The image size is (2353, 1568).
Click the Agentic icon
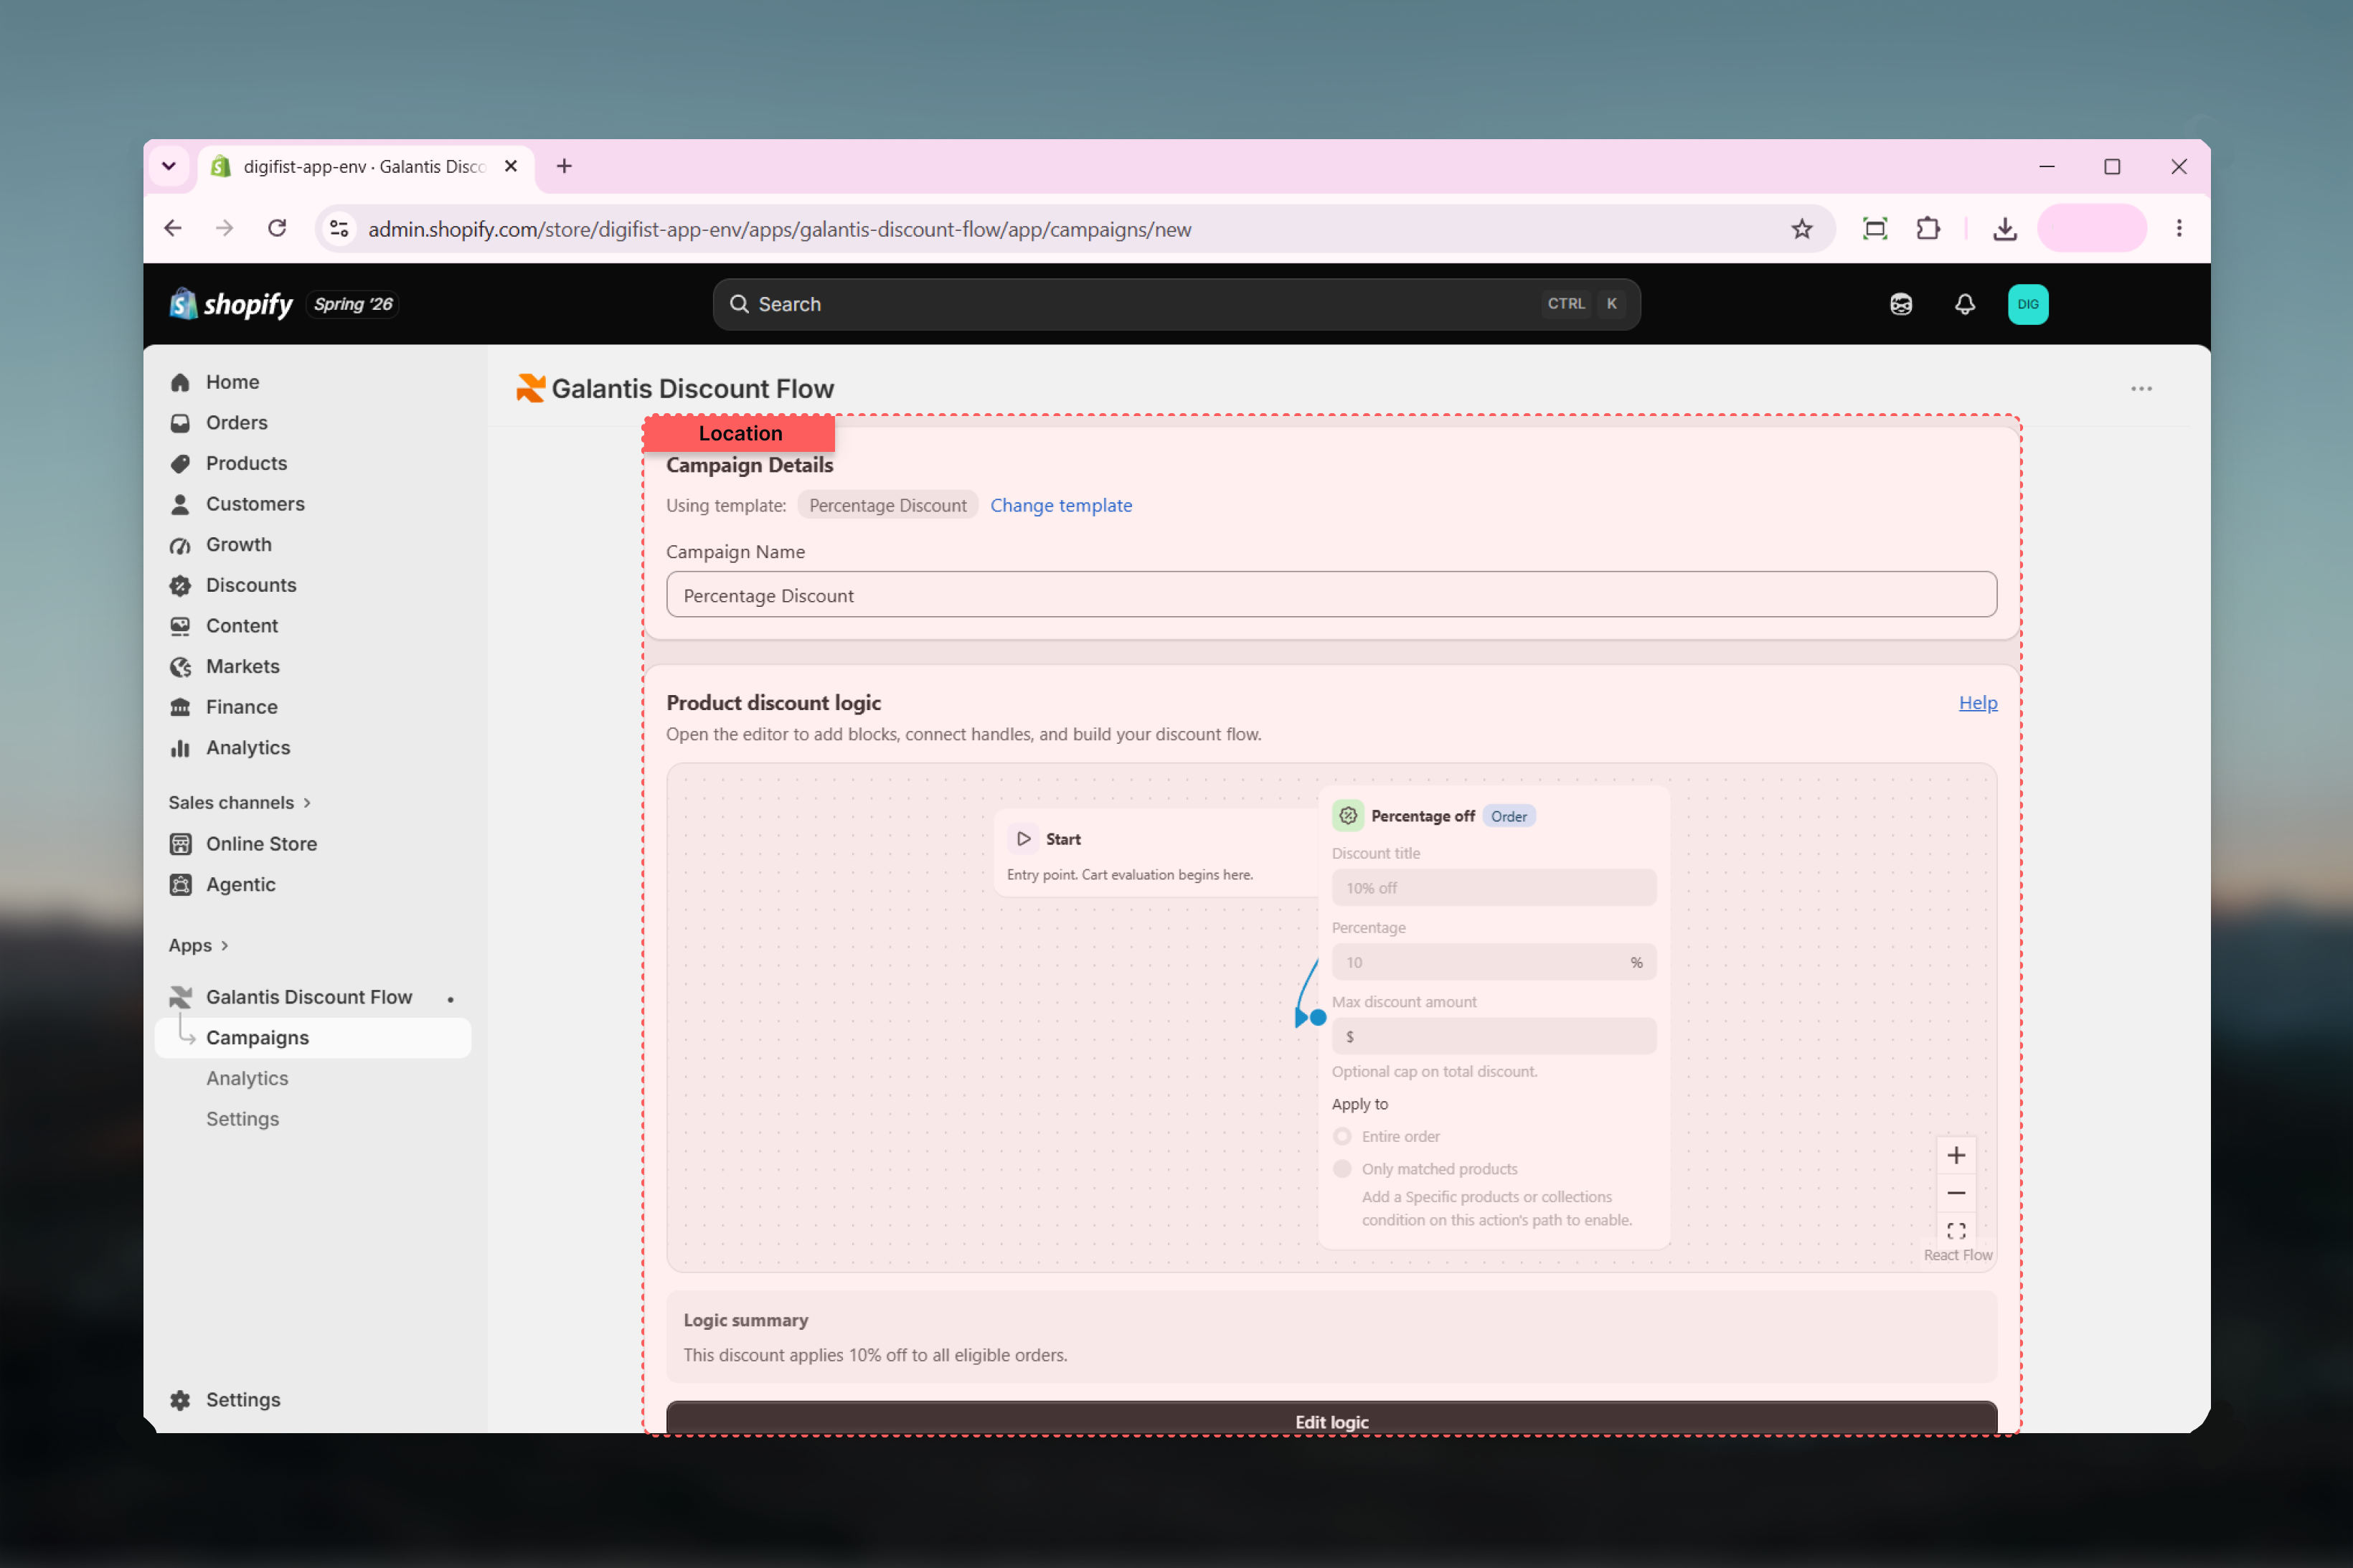180,885
